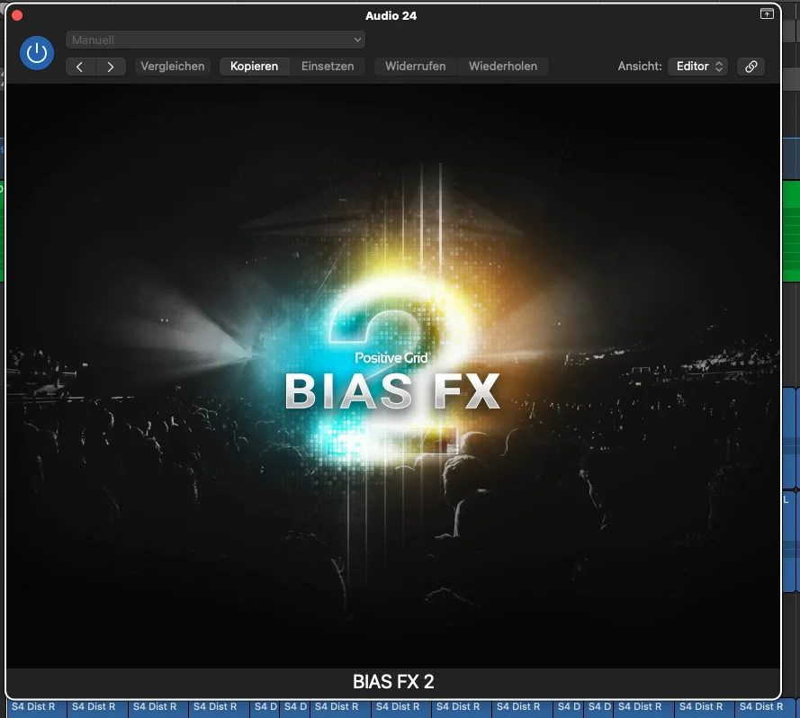
Task: Open the Manuell preset dropdown
Action: [x=215, y=40]
